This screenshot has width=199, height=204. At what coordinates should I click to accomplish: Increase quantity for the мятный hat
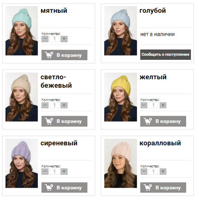[x=64, y=39]
